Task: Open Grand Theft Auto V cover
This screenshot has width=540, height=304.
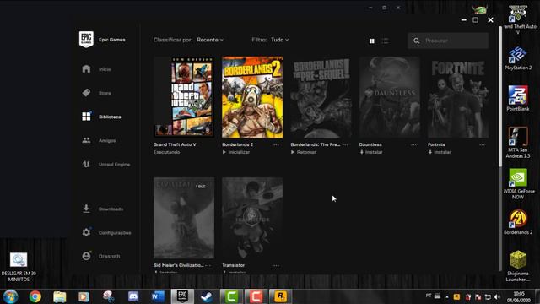Action: (x=184, y=97)
